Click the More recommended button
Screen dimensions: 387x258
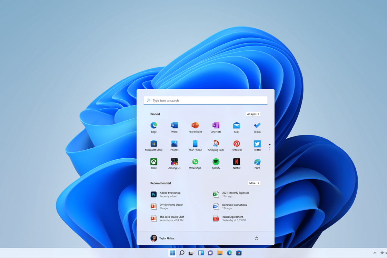click(x=254, y=183)
